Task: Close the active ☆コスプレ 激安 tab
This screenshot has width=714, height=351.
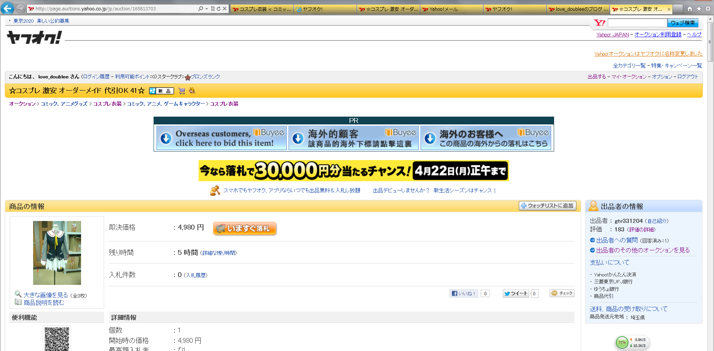Action: tap(669, 9)
